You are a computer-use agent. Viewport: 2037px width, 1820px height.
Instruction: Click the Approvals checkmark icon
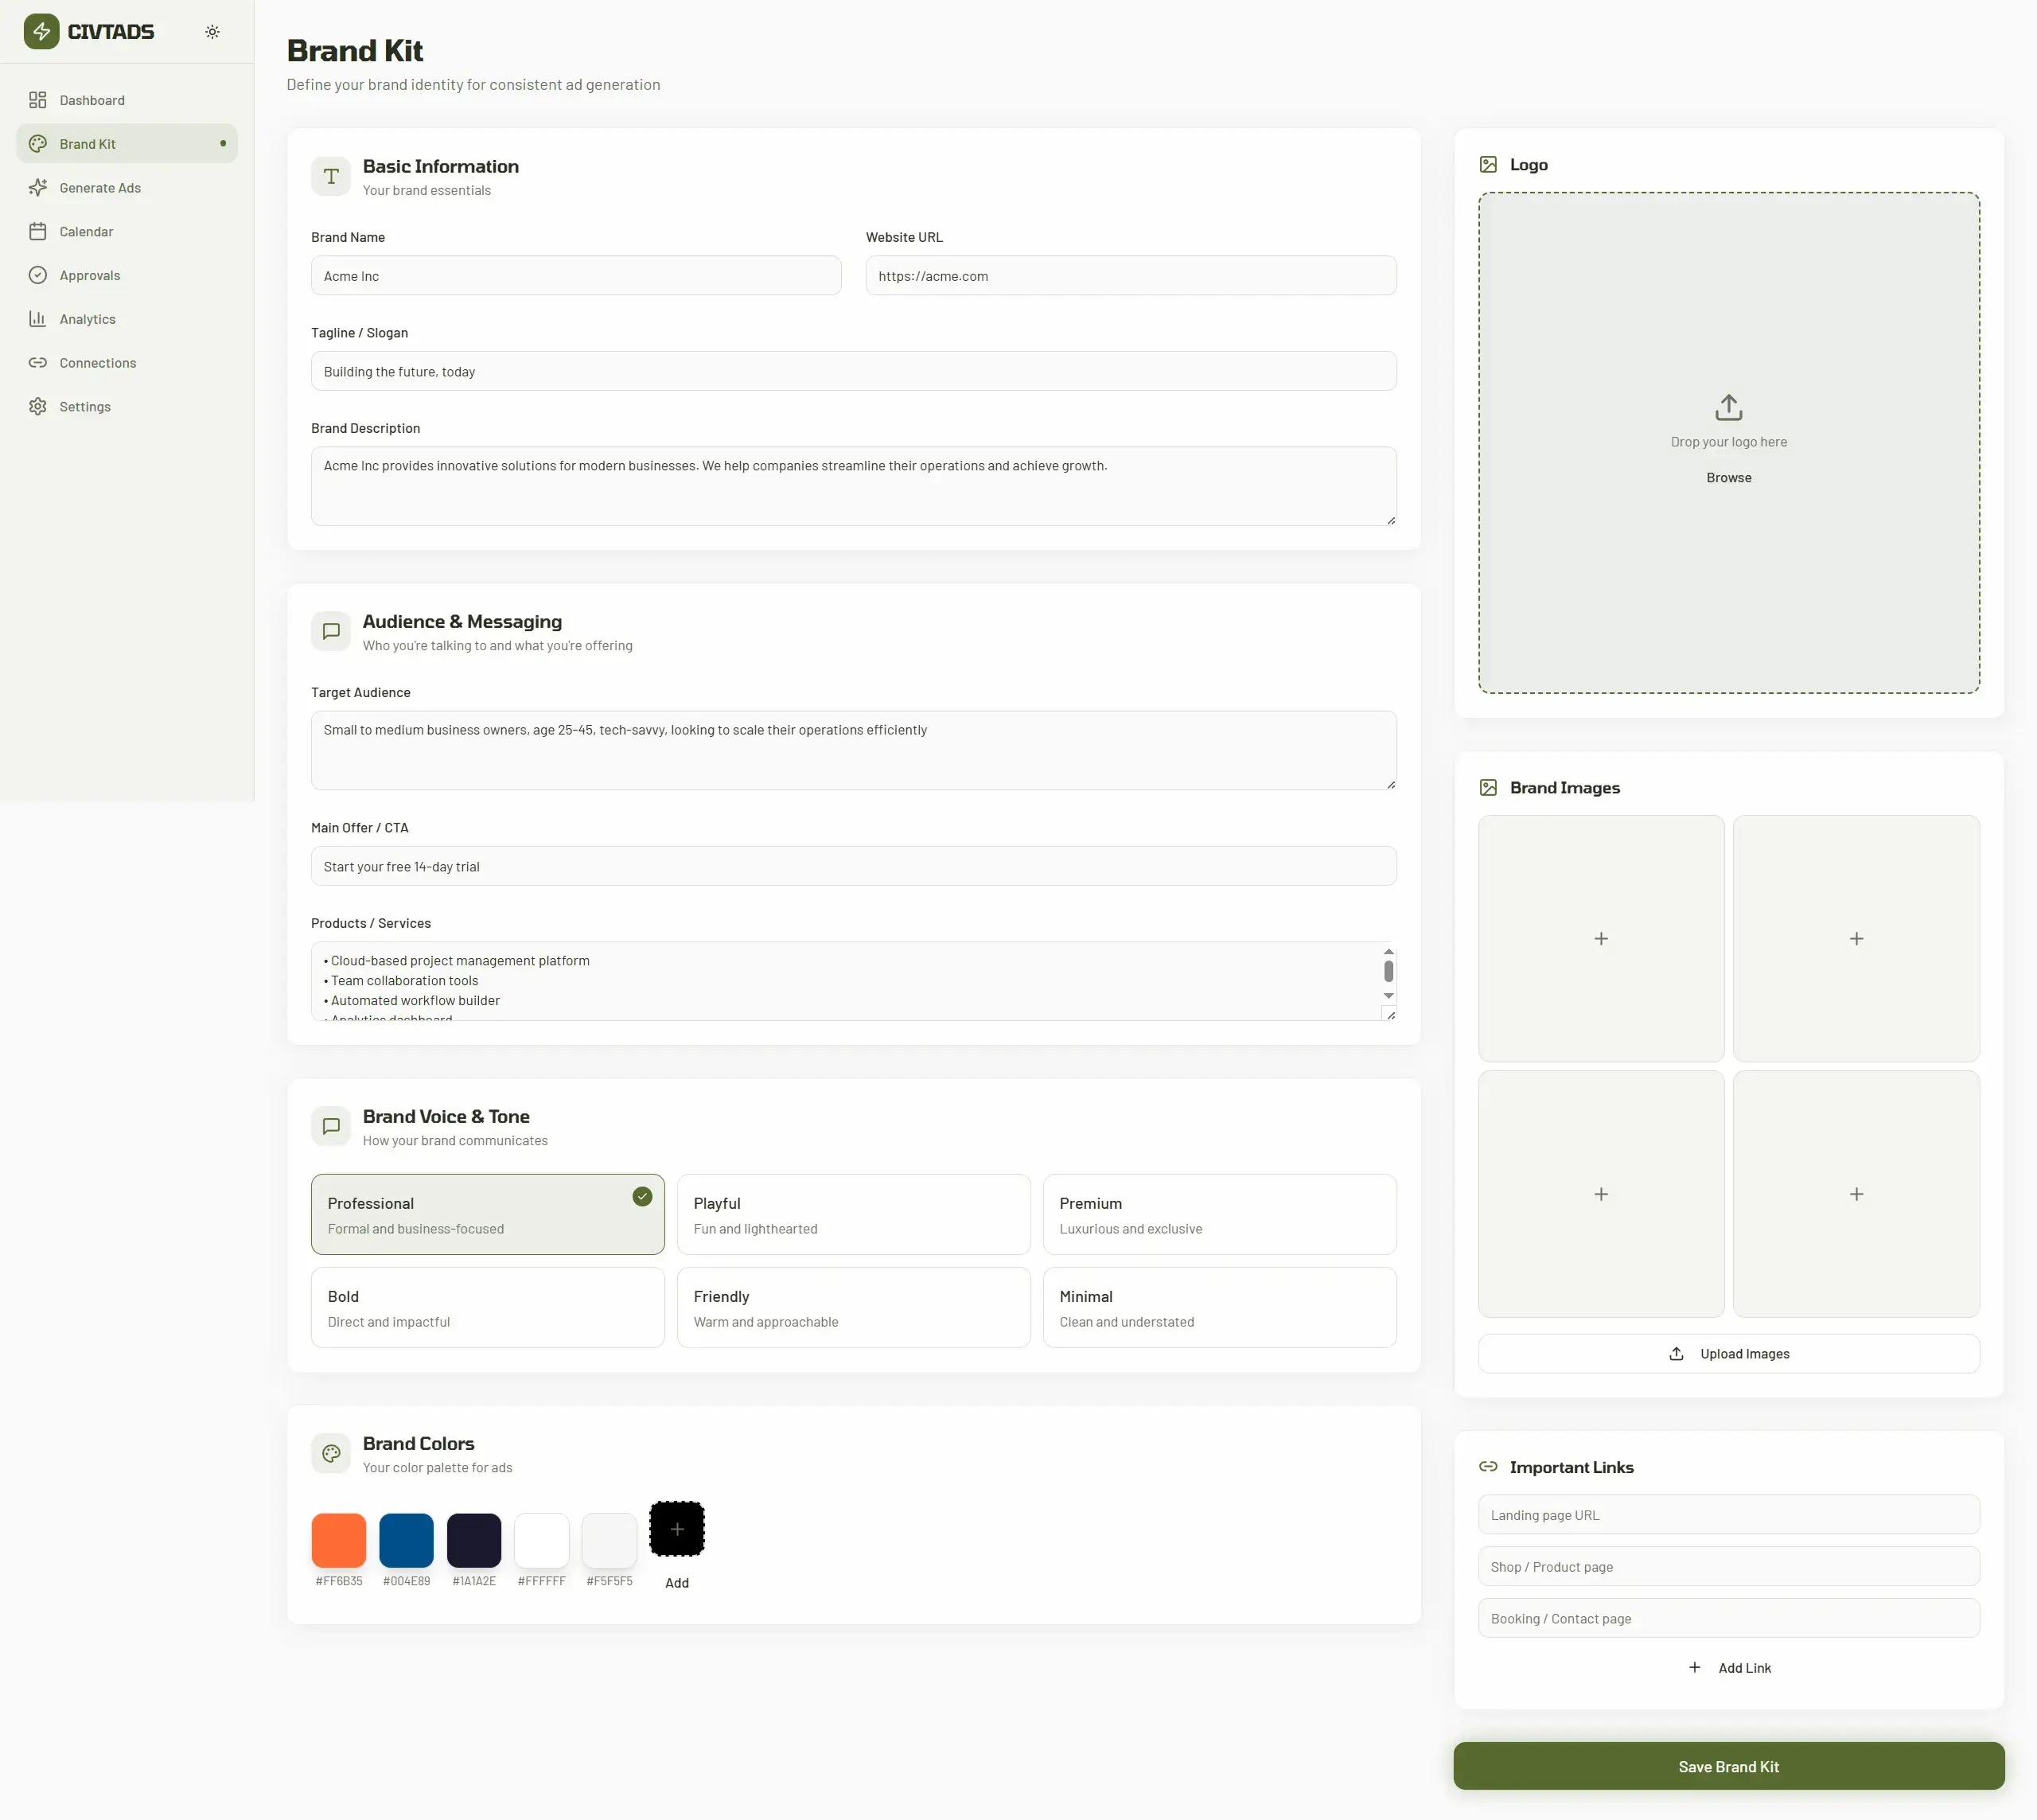[37, 274]
